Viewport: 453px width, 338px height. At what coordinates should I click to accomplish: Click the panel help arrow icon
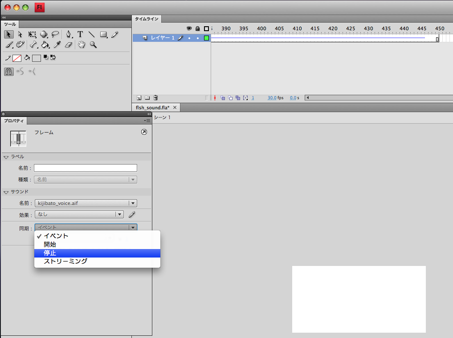click(144, 132)
